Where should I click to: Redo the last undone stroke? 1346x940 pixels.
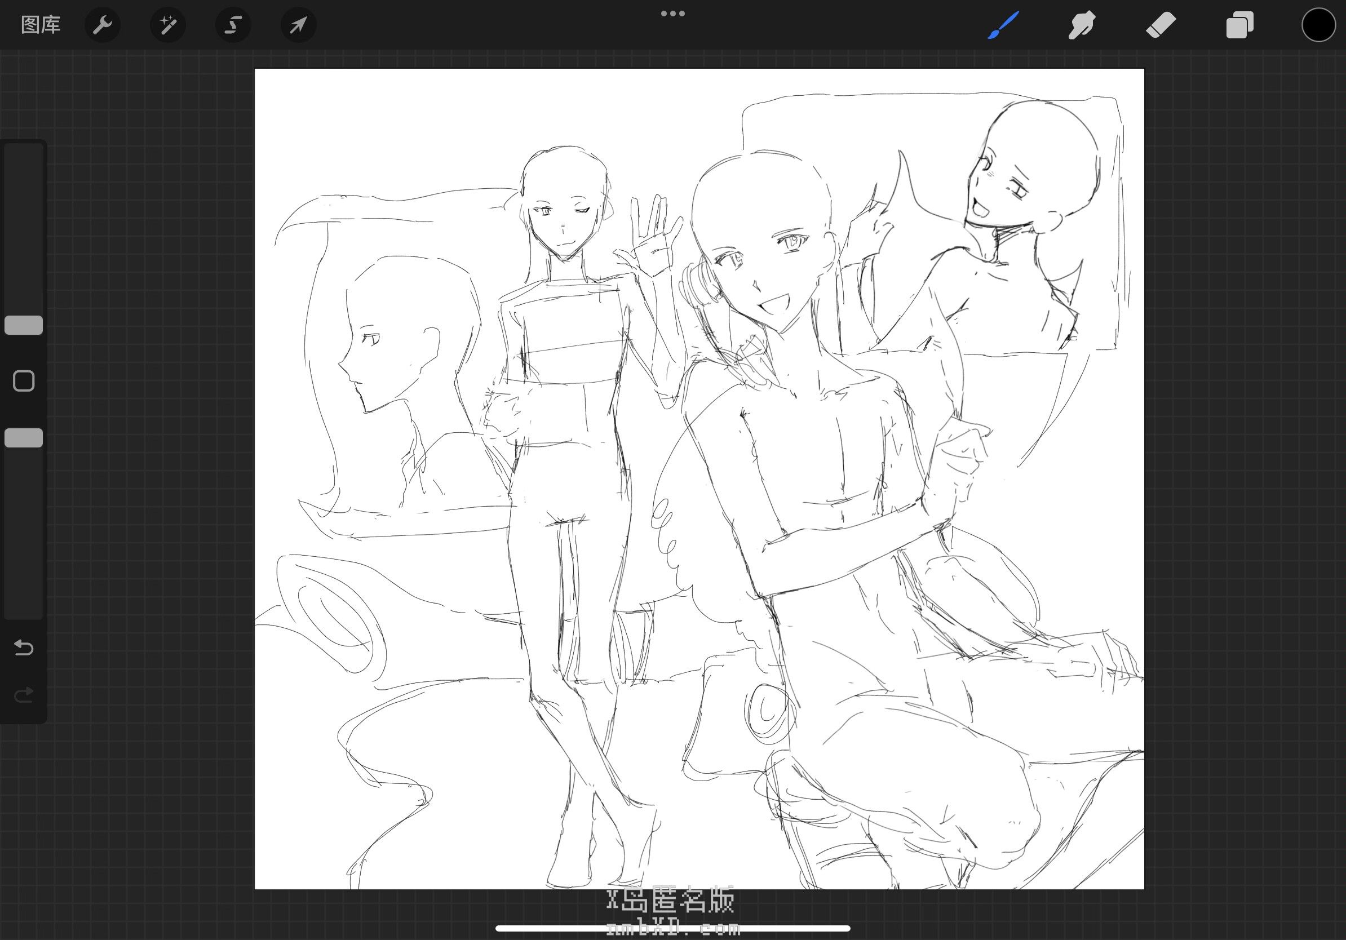pyautogui.click(x=24, y=695)
